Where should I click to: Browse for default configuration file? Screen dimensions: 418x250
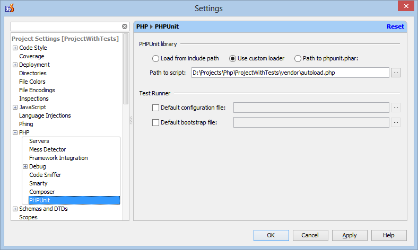(396, 108)
